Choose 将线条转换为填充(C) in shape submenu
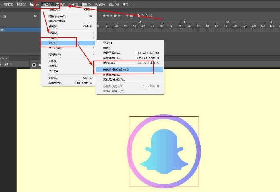Image resolution: width=280 pixels, height=192 pixels. (130, 69)
